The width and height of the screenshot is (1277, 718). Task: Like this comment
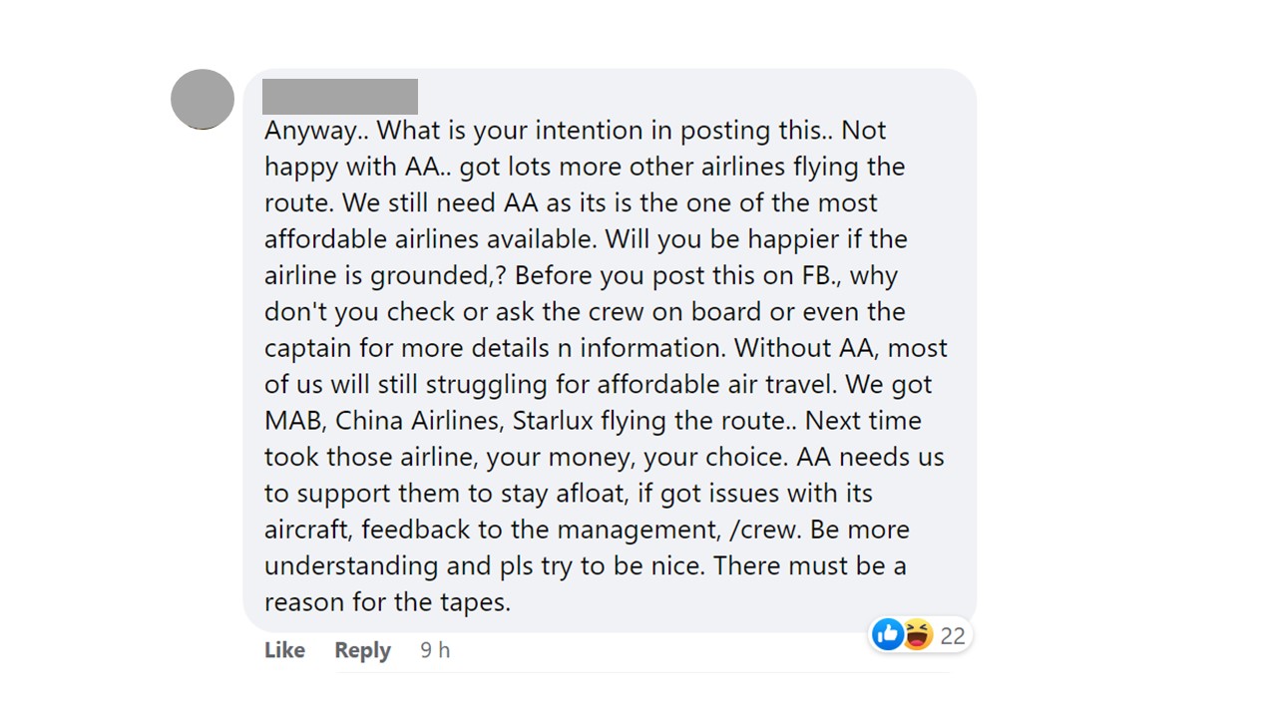284,650
